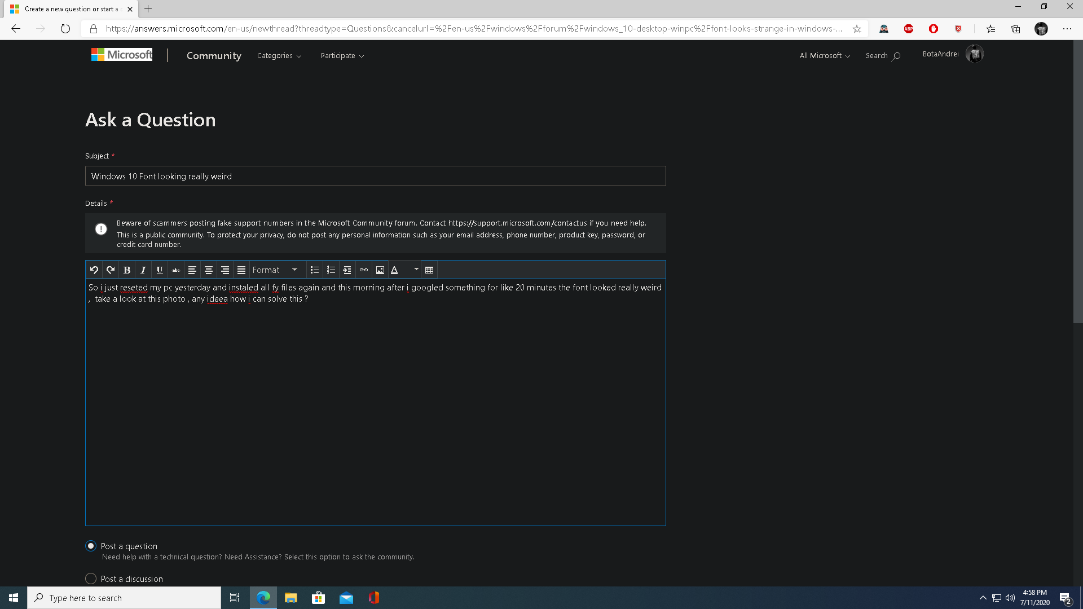Insert a table into the editor

click(x=429, y=270)
